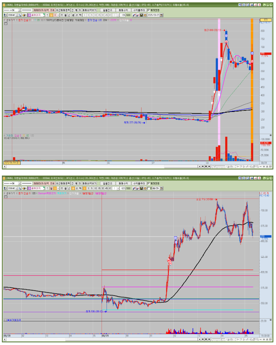
Task: Open account number dropdown in lower window
Action: [x=19, y=183]
